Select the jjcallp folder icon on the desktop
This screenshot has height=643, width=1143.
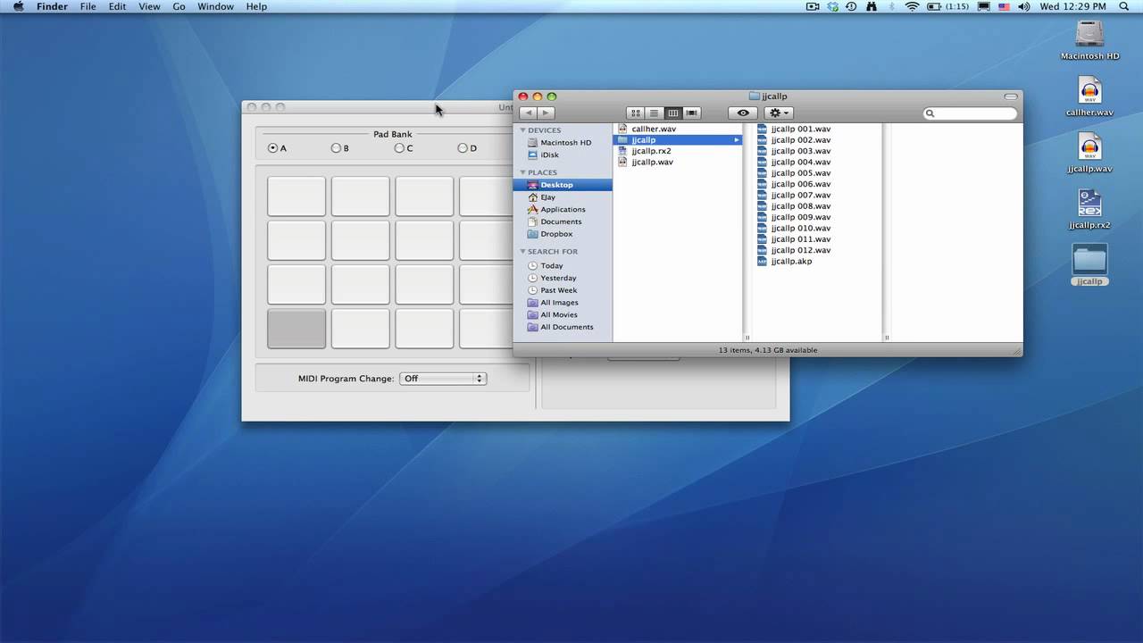coord(1089,260)
